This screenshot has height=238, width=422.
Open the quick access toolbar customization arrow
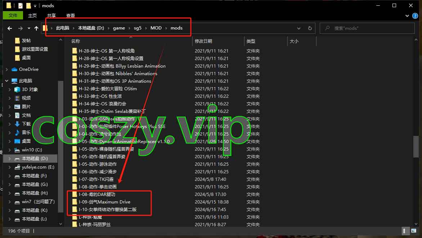coord(35,5)
